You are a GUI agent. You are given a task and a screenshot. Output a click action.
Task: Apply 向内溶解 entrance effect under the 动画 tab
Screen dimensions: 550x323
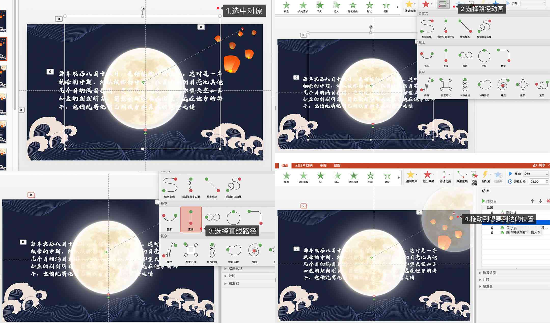303,177
